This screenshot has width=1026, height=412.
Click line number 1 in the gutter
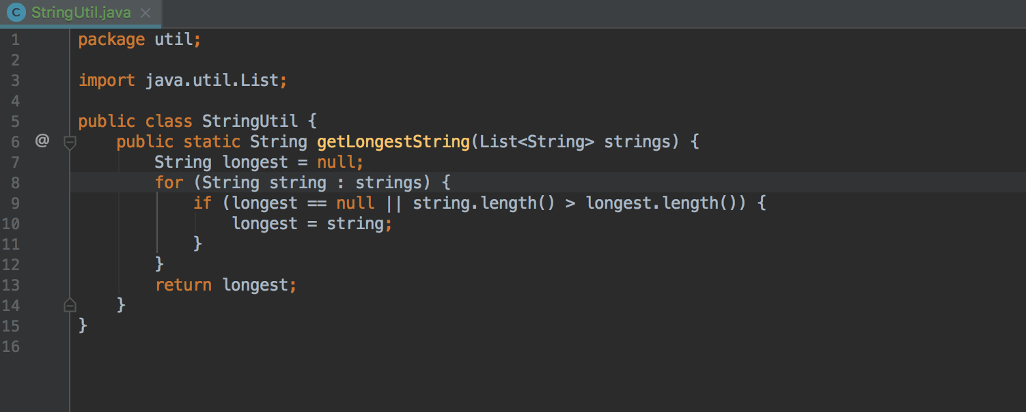(15, 40)
